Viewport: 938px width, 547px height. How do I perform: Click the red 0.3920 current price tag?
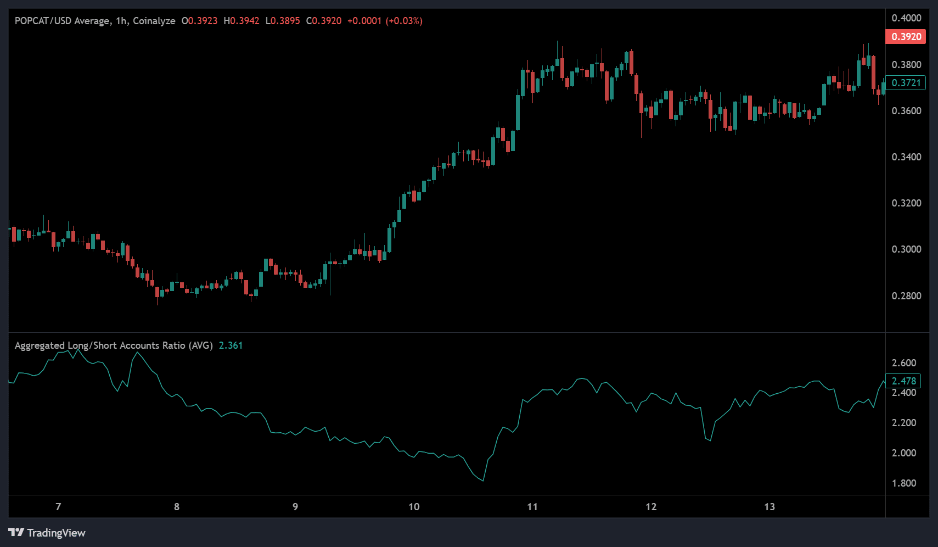point(906,37)
